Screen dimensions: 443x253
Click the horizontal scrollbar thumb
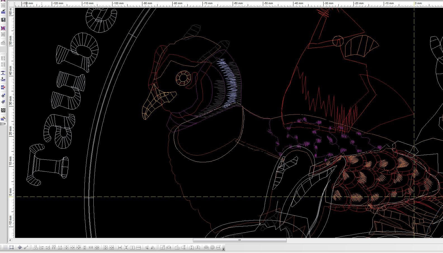[240, 240]
